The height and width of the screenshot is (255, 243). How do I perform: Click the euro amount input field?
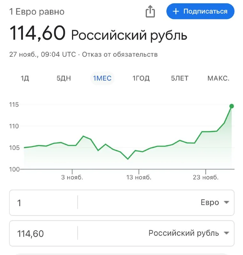click(x=43, y=203)
